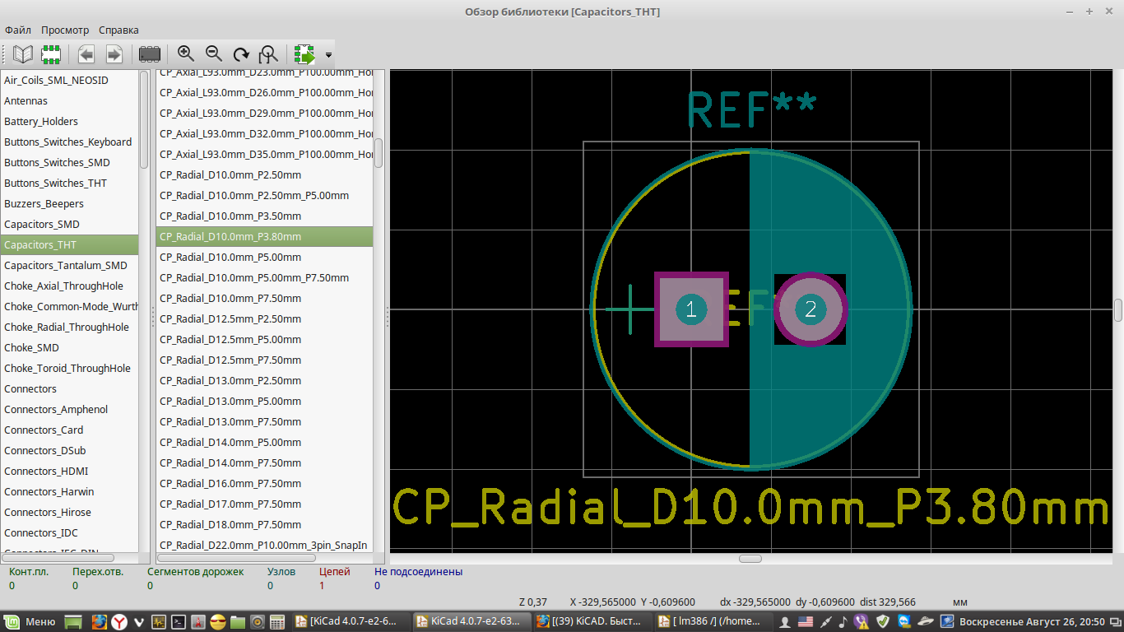
Task: Open the Просмотр menu
Action: click(65, 30)
